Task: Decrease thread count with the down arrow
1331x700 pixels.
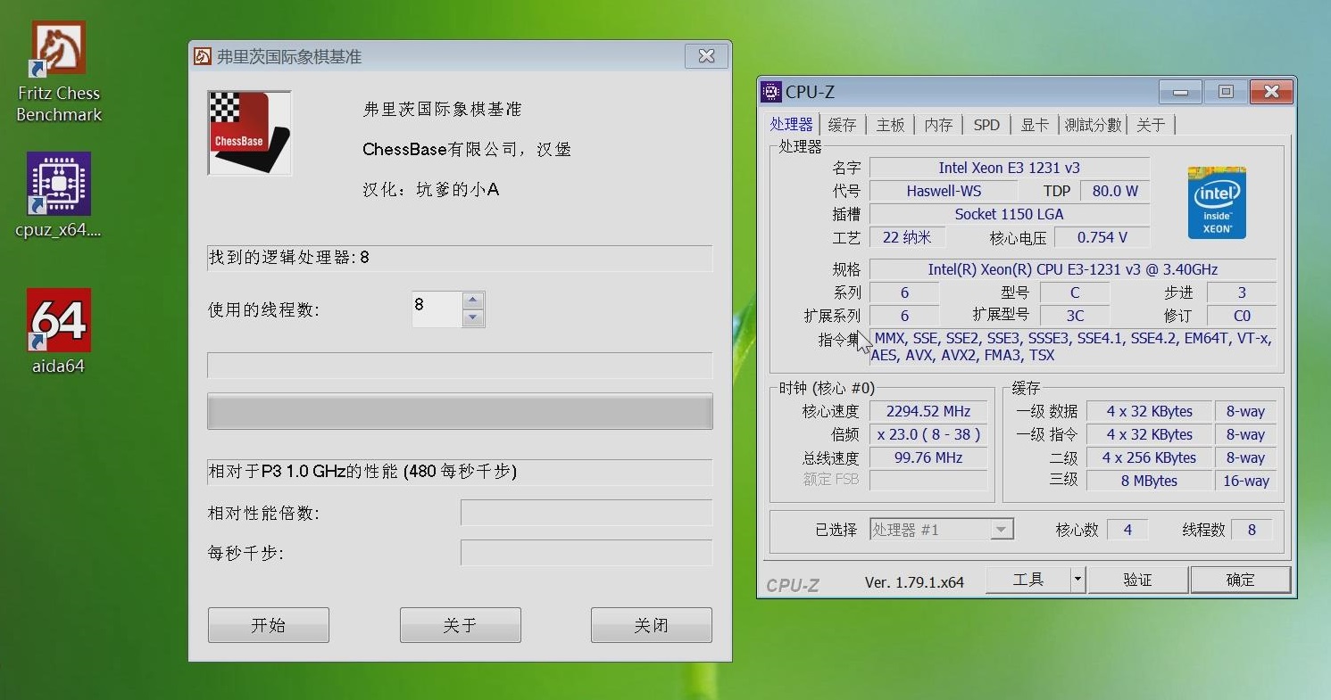Action: 474,317
